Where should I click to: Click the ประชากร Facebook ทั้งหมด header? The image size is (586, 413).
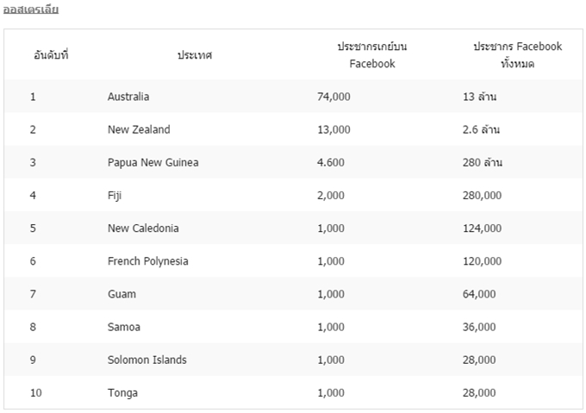tap(518, 55)
